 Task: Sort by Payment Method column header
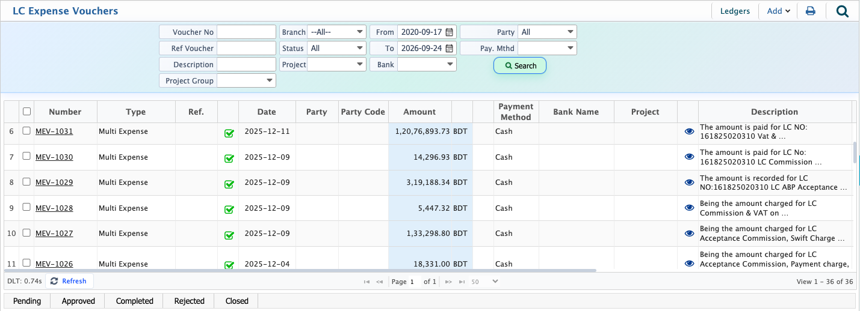coord(516,112)
